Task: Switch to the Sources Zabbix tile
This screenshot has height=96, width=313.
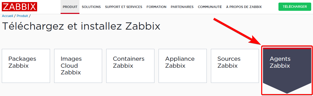Action: [235, 66]
